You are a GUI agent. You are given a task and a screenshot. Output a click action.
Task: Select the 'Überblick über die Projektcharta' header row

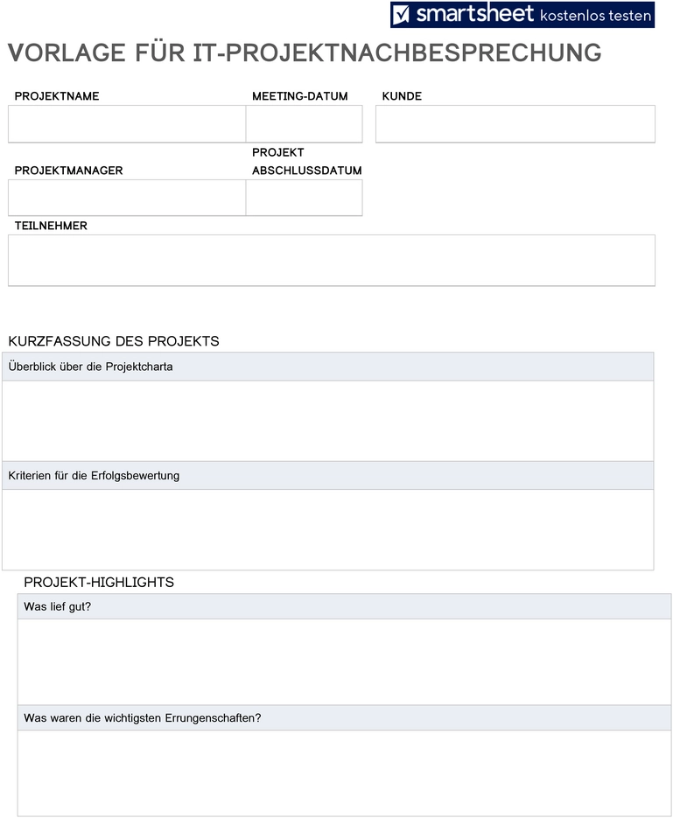coord(328,367)
